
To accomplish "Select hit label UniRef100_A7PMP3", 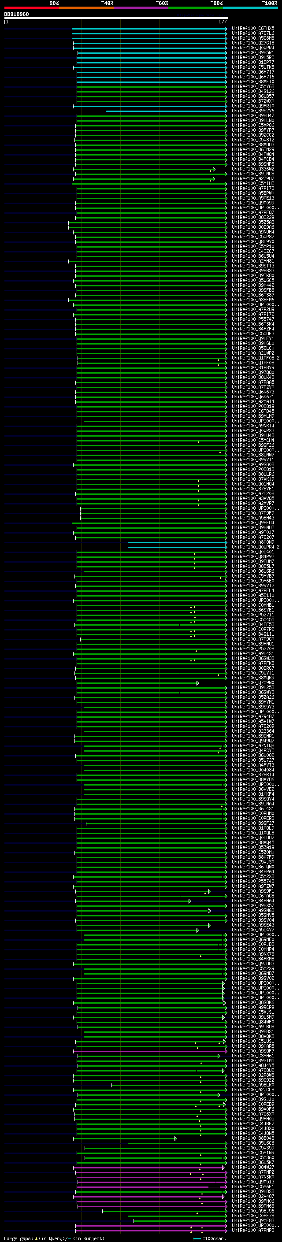I will click(253, 1231).
